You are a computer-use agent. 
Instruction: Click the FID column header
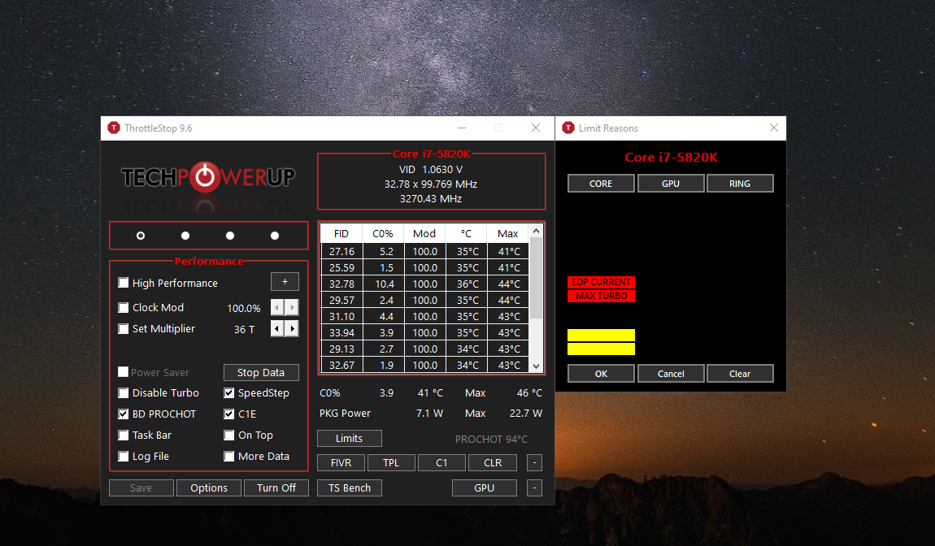(x=341, y=234)
